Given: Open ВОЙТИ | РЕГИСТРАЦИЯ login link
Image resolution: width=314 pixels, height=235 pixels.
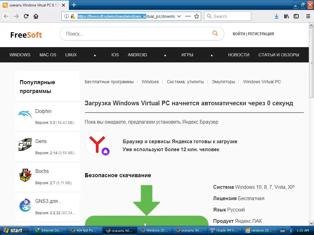Looking at the screenshot, I should (253, 34).
